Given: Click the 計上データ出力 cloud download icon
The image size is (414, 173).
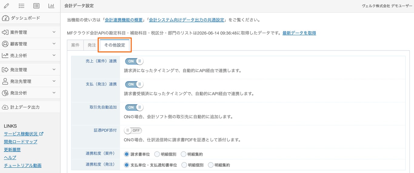Looking at the screenshot, I should point(5,107).
